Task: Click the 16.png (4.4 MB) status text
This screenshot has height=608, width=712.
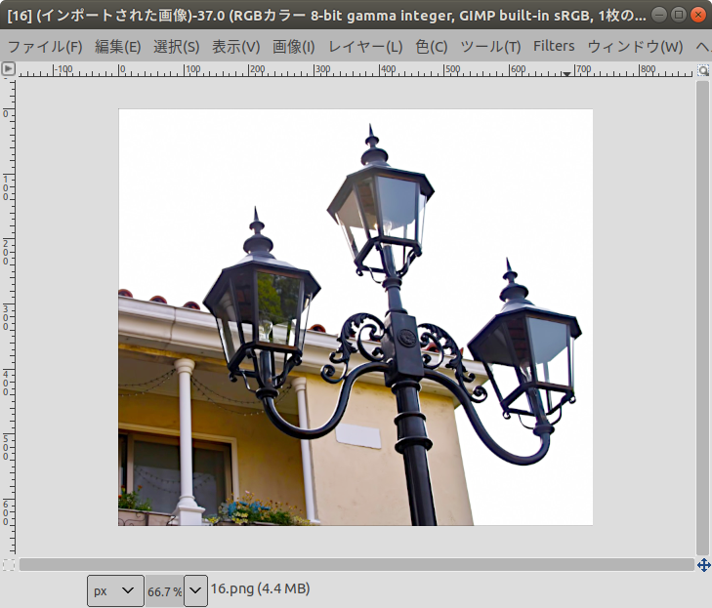Action: [x=260, y=588]
